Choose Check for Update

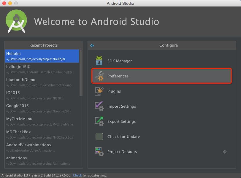[x=161, y=136]
